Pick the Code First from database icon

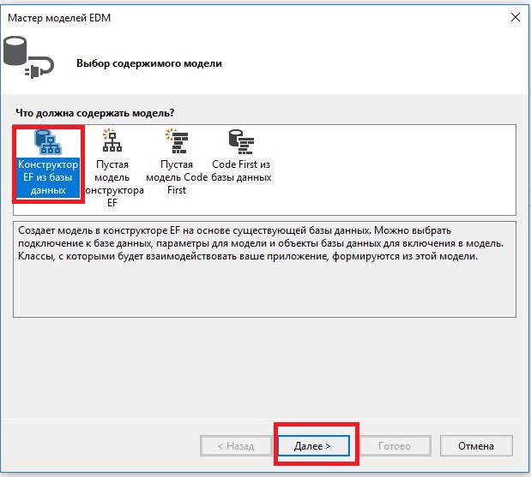pyautogui.click(x=240, y=141)
